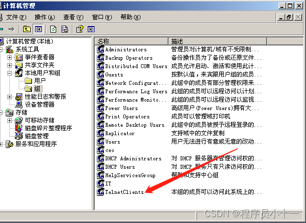306x223 pixels.
Task: Click the 设备管理器 tree icon
Action: pos(19,105)
